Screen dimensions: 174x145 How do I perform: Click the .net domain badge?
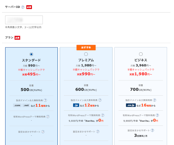[26, 105]
